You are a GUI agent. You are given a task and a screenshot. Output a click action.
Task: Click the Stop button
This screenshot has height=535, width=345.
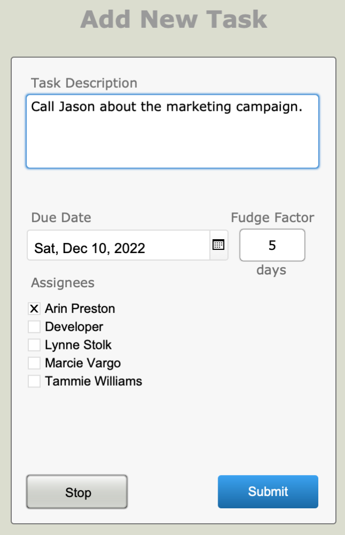coord(77,492)
